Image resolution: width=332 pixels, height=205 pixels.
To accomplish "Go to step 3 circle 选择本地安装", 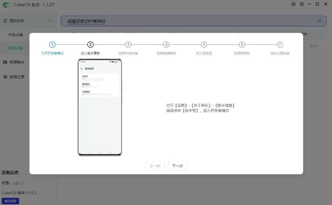I will coord(128,44).
